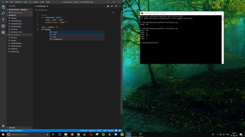The width and height of the screenshot is (245, 137).
Task: Open the Manage gear in activity bar
Action: [x=3, y=126]
